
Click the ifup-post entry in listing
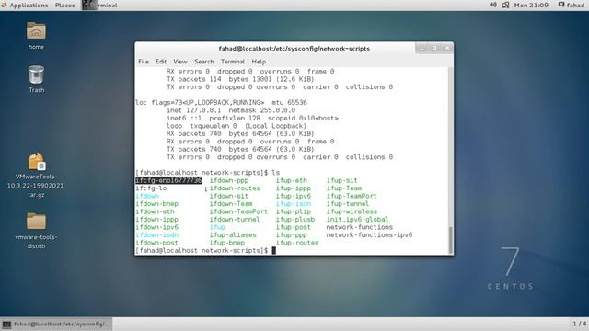click(x=294, y=227)
